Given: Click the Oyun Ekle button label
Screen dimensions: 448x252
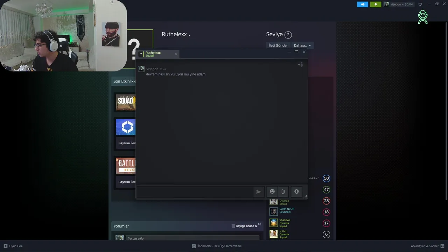Looking at the screenshot, I should point(16,246).
